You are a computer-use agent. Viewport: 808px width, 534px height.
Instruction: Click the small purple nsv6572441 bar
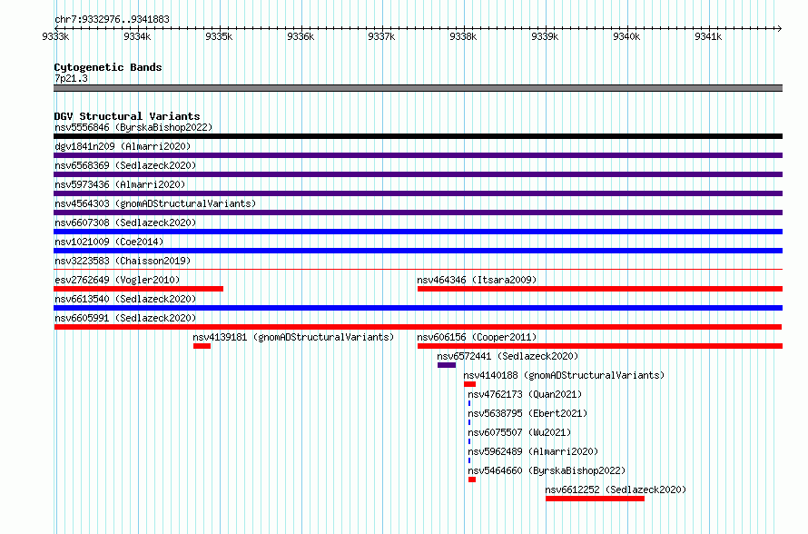(447, 365)
